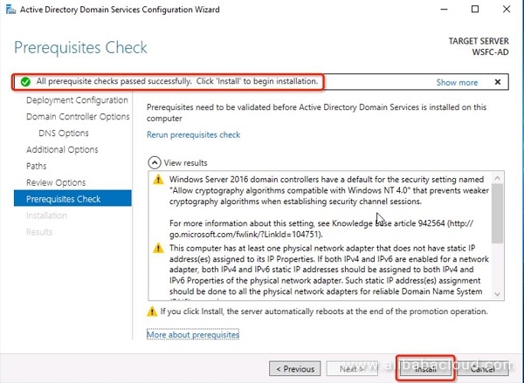
Task: Collapse the View results section
Action: [x=155, y=162]
